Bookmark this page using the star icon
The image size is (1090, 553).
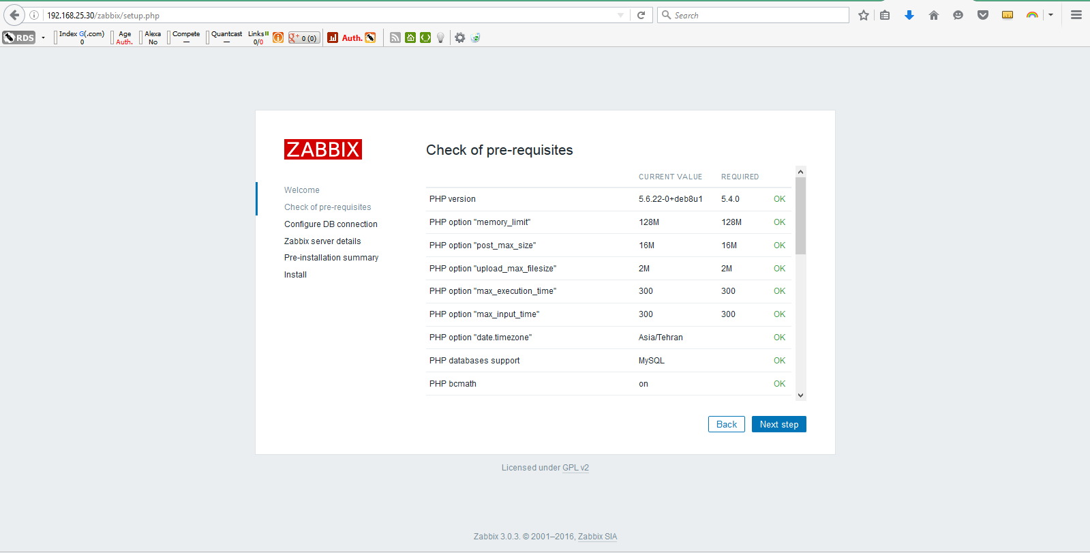(863, 15)
